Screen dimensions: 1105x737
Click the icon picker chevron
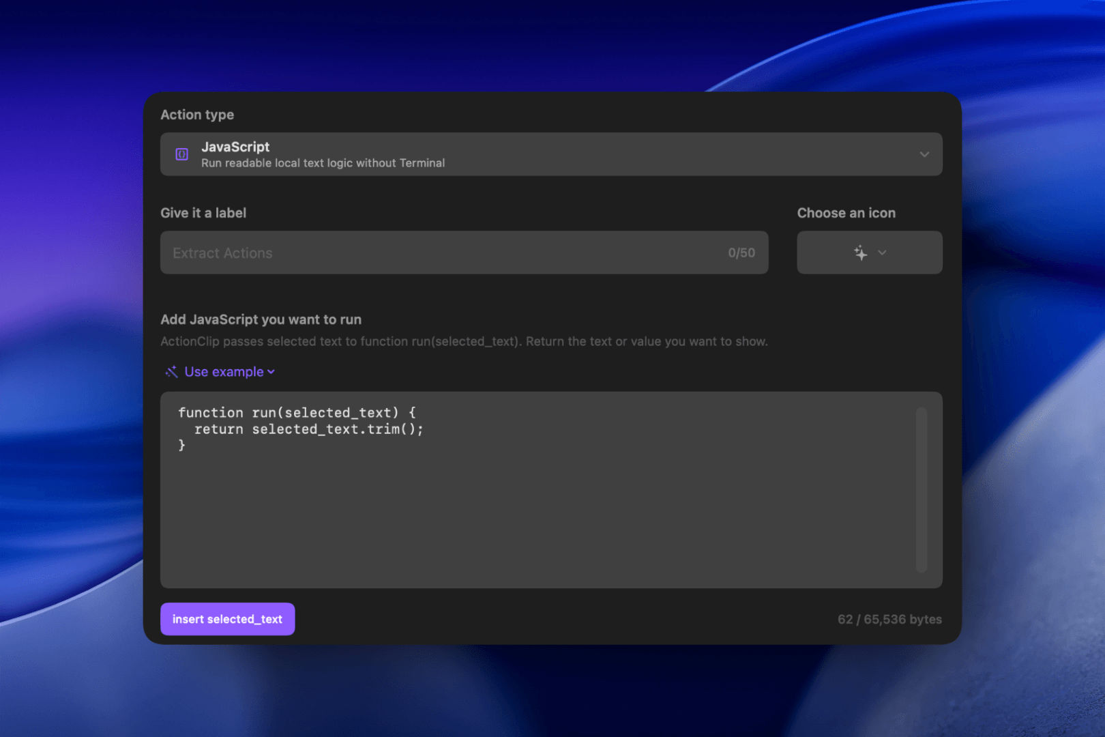tap(882, 252)
